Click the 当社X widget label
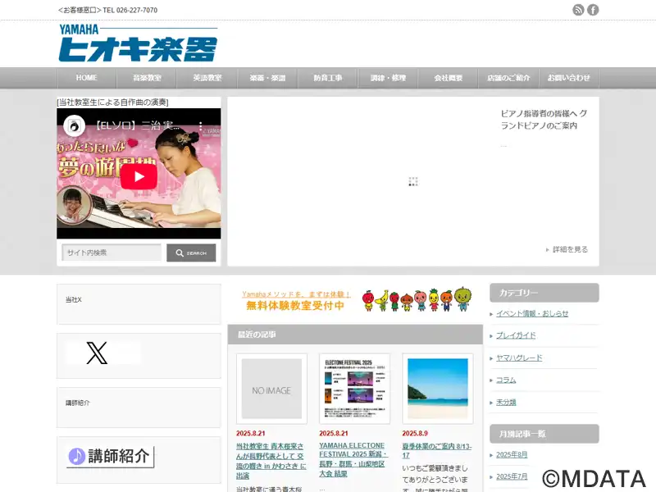This screenshot has width=656, height=492. pyautogui.click(x=74, y=299)
